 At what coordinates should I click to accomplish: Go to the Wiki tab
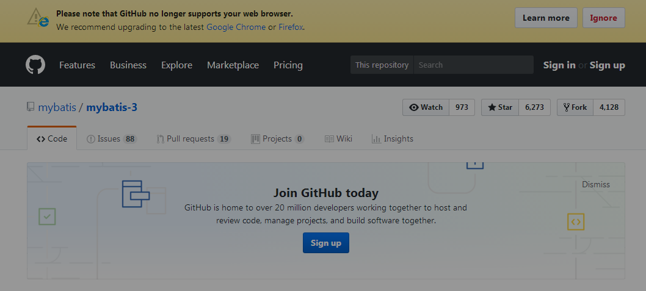(x=338, y=139)
